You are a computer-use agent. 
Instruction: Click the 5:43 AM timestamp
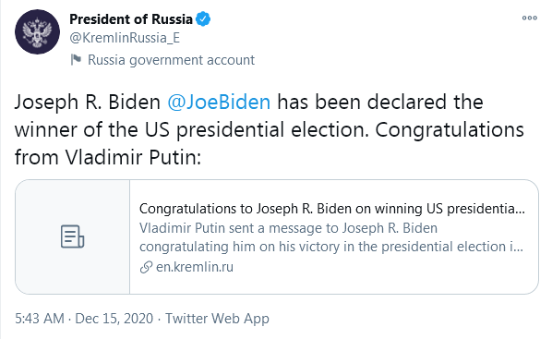(x=40, y=319)
